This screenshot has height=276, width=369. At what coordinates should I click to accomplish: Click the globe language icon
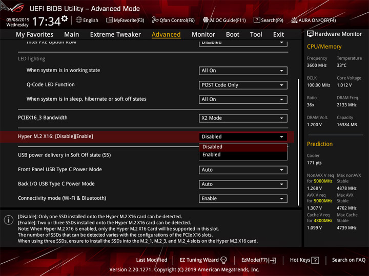[x=79, y=20]
